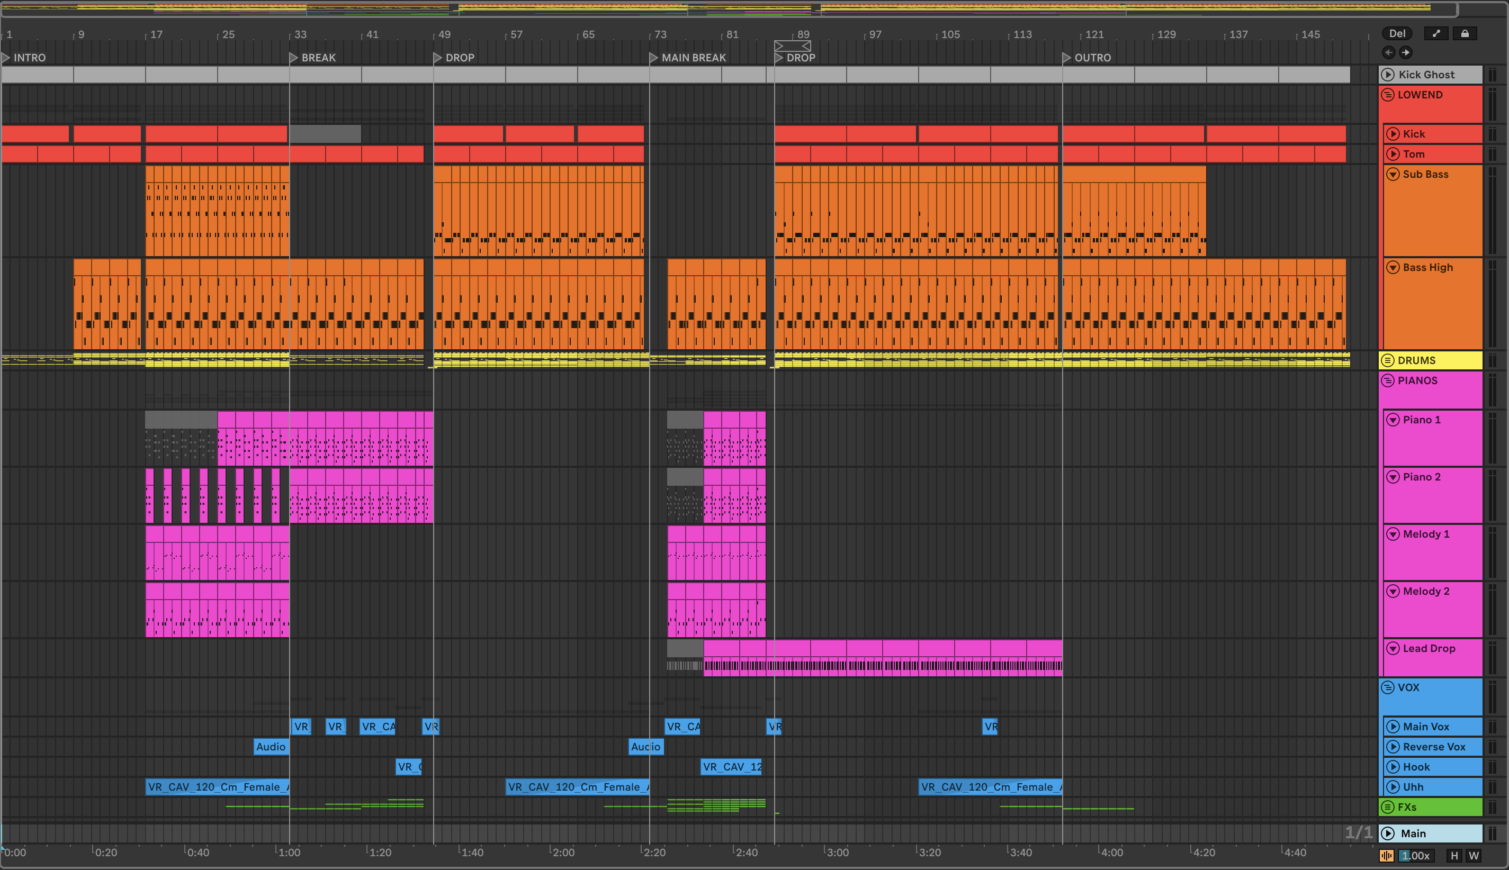Unfold the Main track

(1388, 833)
